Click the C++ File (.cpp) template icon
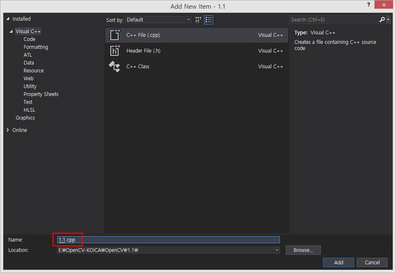The width and height of the screenshot is (396, 273). click(x=114, y=35)
